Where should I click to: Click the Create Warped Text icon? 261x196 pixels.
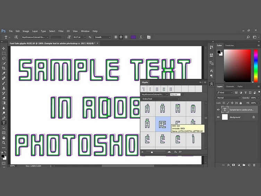(141, 37)
